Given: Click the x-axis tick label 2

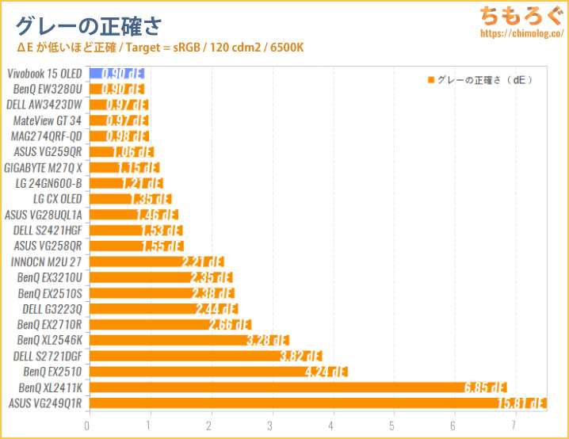Looking at the screenshot, I should click(209, 426).
